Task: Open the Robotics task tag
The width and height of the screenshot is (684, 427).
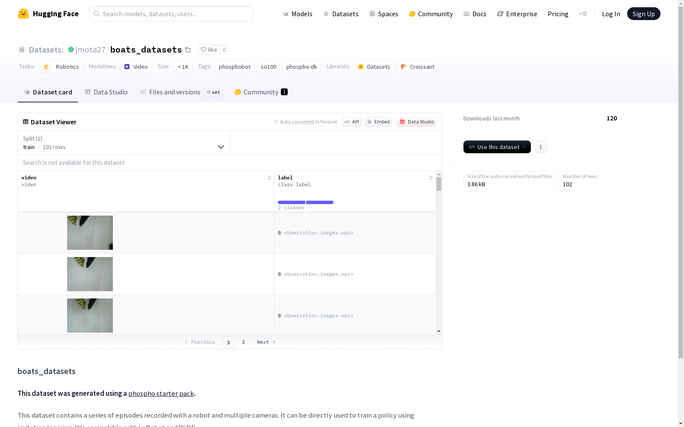Action: (x=61, y=67)
